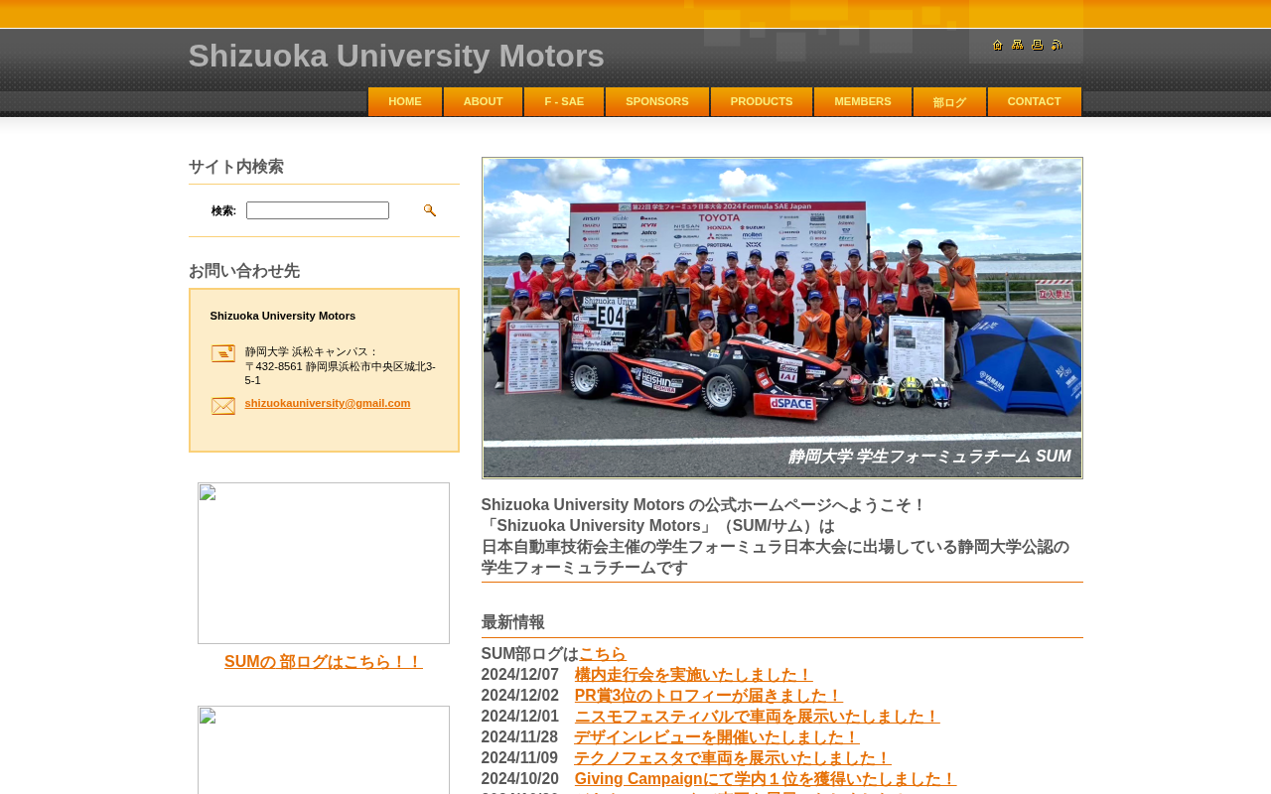Click the address card icon

point(223,353)
